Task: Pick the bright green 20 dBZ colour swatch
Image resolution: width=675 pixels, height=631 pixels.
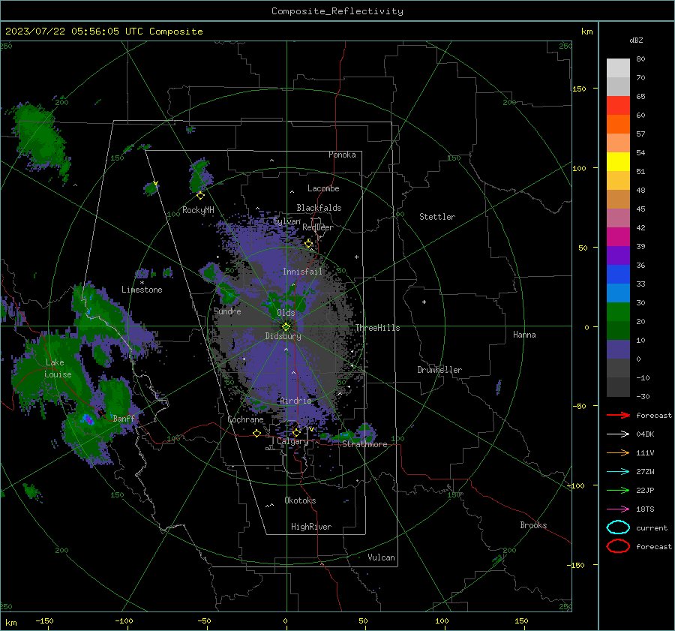Action: click(618, 312)
